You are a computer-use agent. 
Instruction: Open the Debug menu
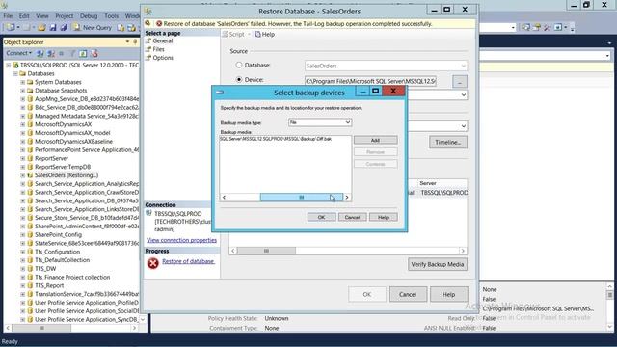coord(89,16)
